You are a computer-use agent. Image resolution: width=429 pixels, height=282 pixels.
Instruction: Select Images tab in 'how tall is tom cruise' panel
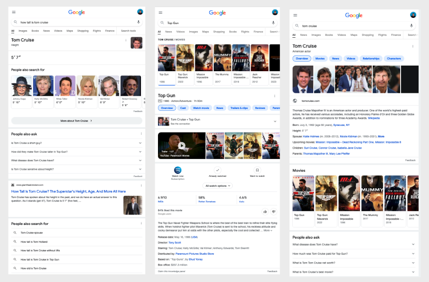tap(23, 31)
